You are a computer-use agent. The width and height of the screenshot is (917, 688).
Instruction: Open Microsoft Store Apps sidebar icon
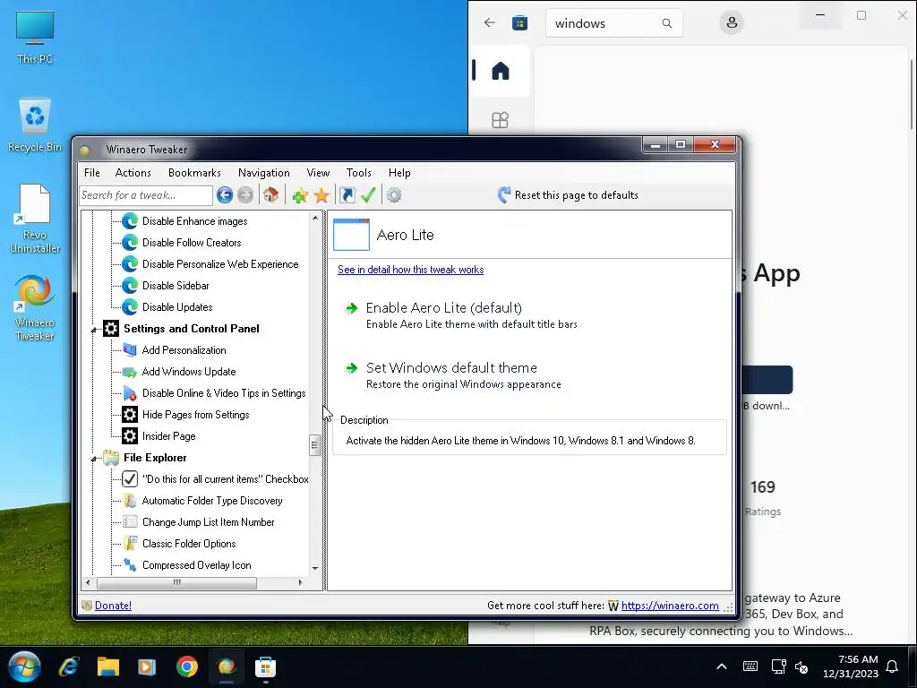[500, 120]
